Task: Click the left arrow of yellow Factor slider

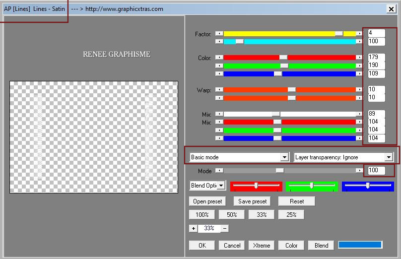Action: pyautogui.click(x=219, y=34)
